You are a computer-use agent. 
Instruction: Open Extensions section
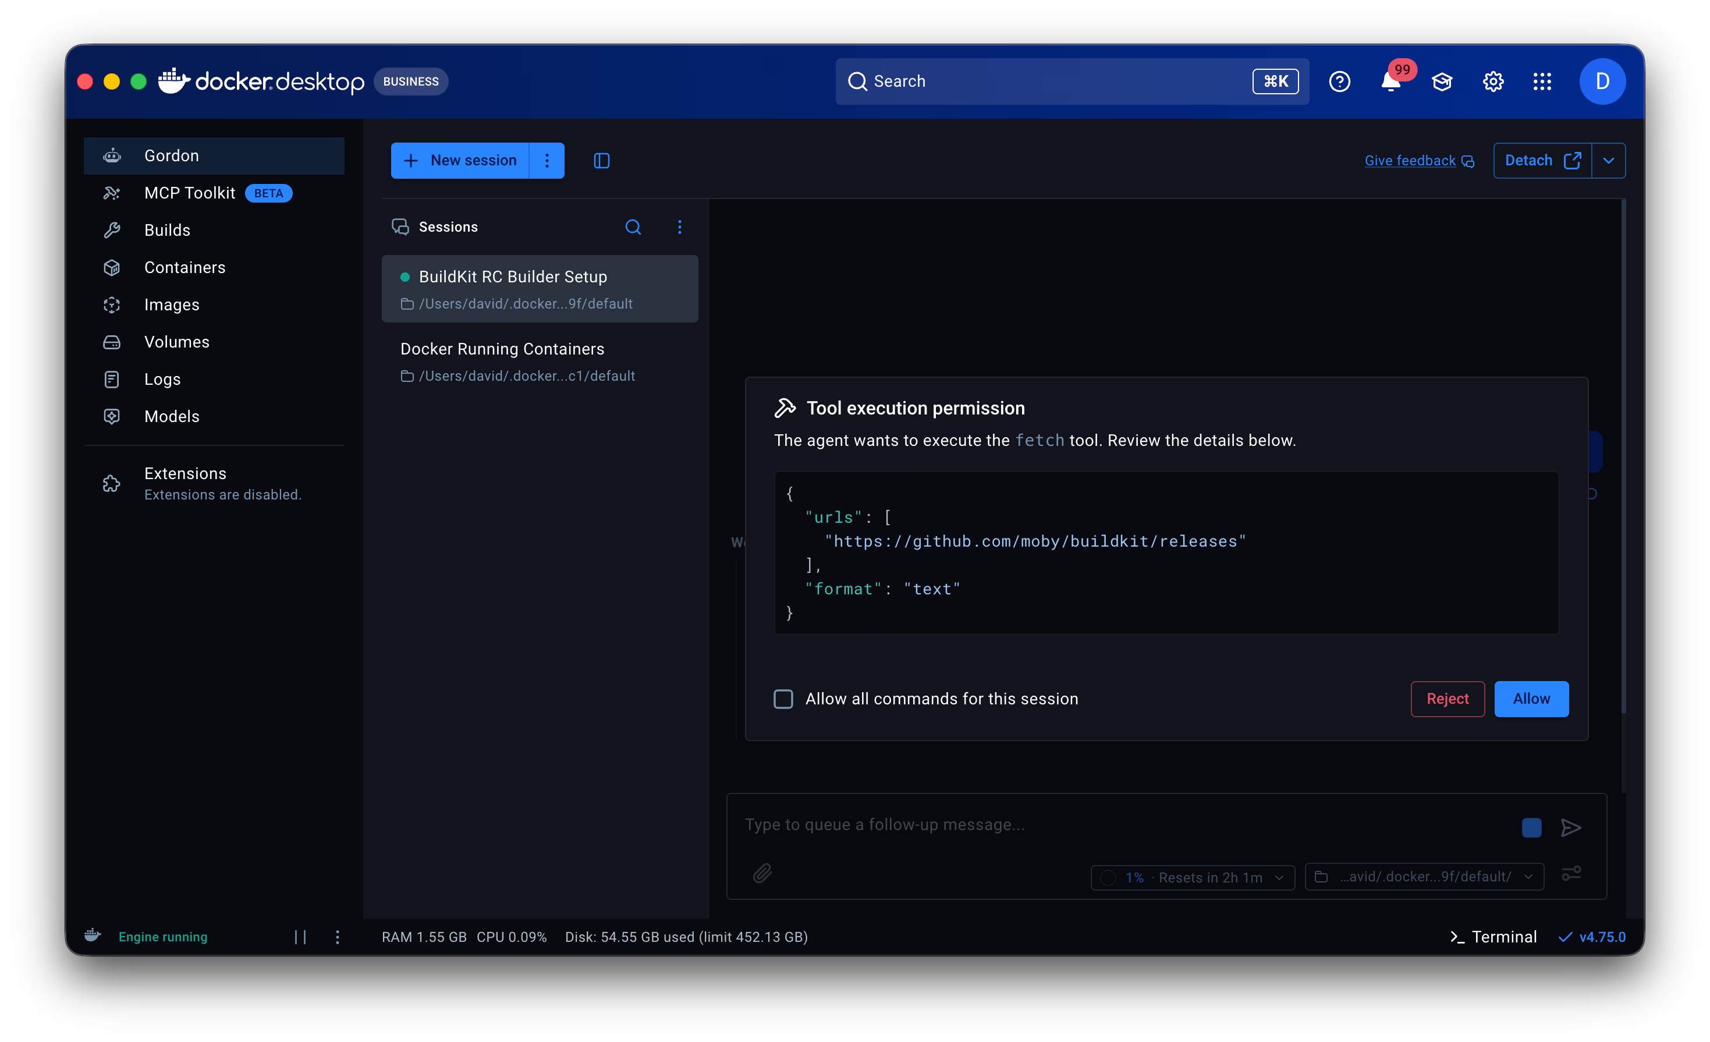214,483
